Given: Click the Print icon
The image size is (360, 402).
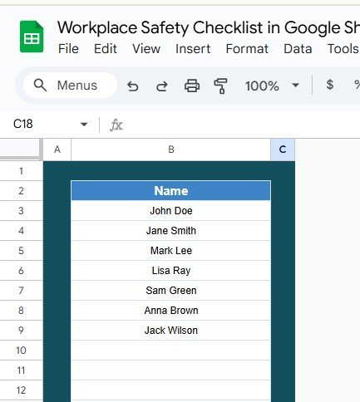Looking at the screenshot, I should coord(192,86).
